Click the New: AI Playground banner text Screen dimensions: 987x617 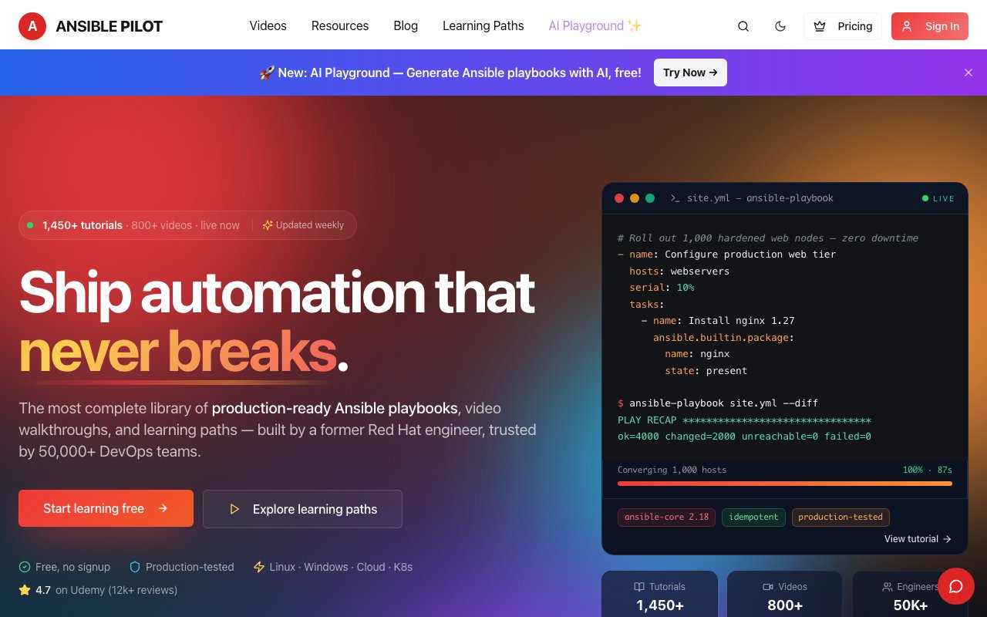click(460, 72)
